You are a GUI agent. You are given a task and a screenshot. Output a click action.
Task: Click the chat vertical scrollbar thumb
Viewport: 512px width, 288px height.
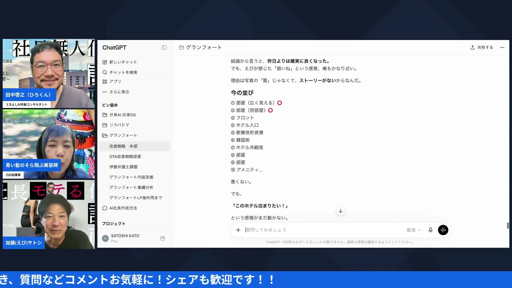508,225
